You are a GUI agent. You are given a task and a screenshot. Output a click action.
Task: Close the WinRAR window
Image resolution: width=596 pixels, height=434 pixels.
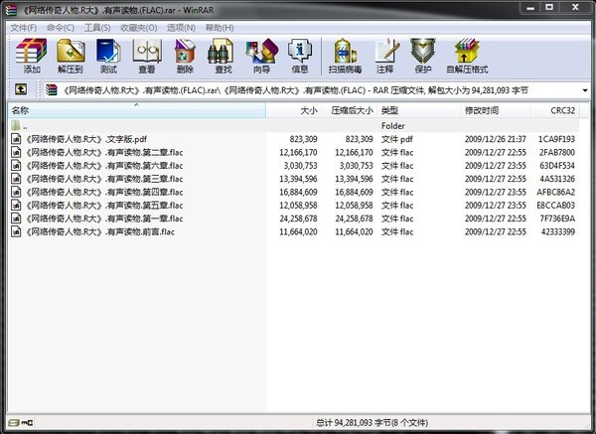pyautogui.click(x=575, y=8)
